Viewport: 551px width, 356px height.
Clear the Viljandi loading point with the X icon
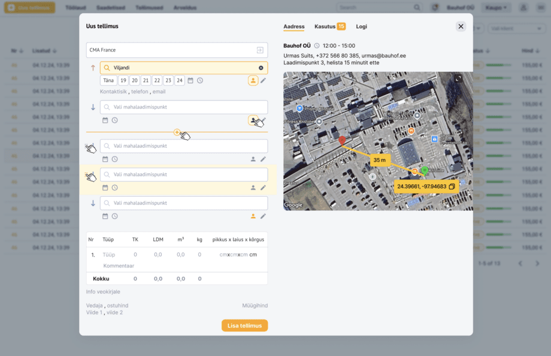coord(261,68)
